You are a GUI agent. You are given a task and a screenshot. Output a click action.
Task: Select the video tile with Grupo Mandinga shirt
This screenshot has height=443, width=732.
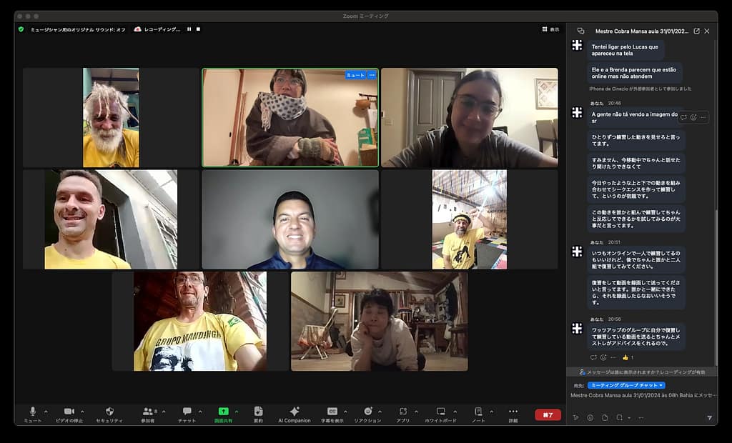pos(200,321)
